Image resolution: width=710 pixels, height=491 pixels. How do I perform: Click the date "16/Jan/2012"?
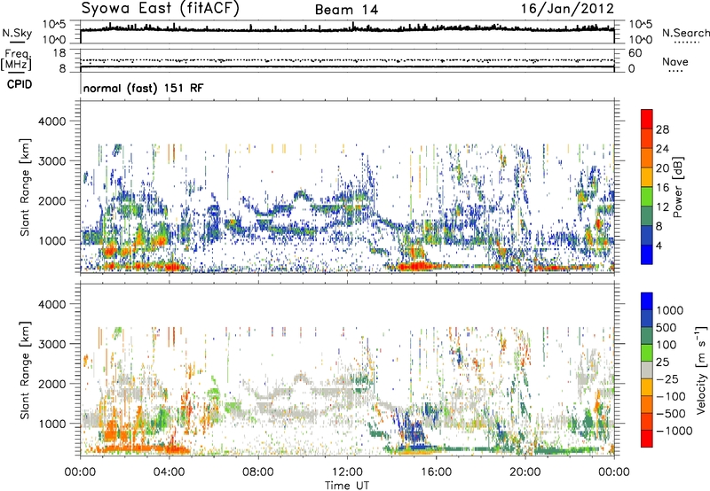[567, 9]
